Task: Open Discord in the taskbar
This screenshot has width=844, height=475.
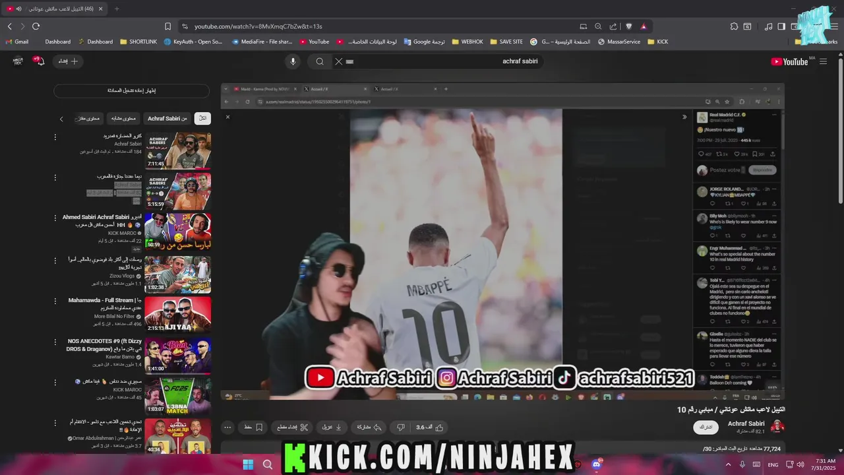Action: tap(597, 464)
